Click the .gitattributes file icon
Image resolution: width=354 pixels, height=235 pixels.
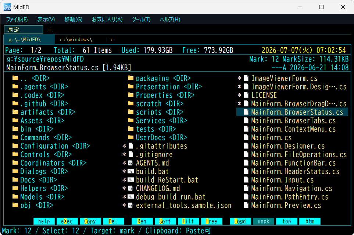coord(131,146)
